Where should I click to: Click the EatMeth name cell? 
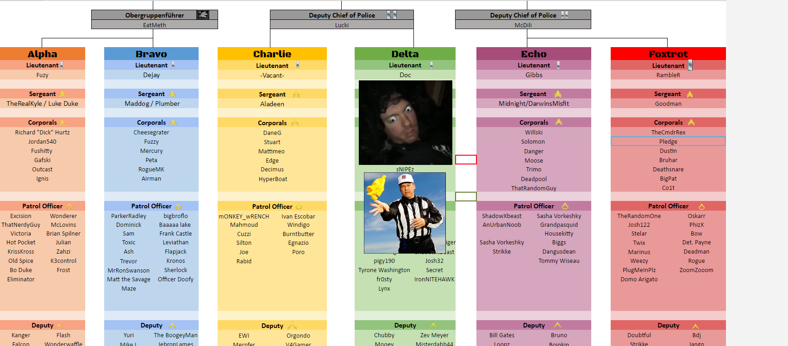[155, 25]
